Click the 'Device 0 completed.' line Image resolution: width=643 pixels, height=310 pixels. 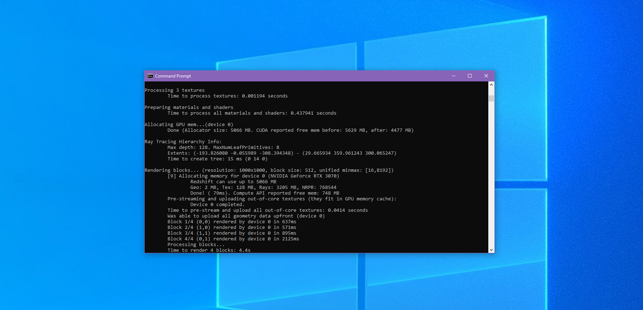(218, 205)
